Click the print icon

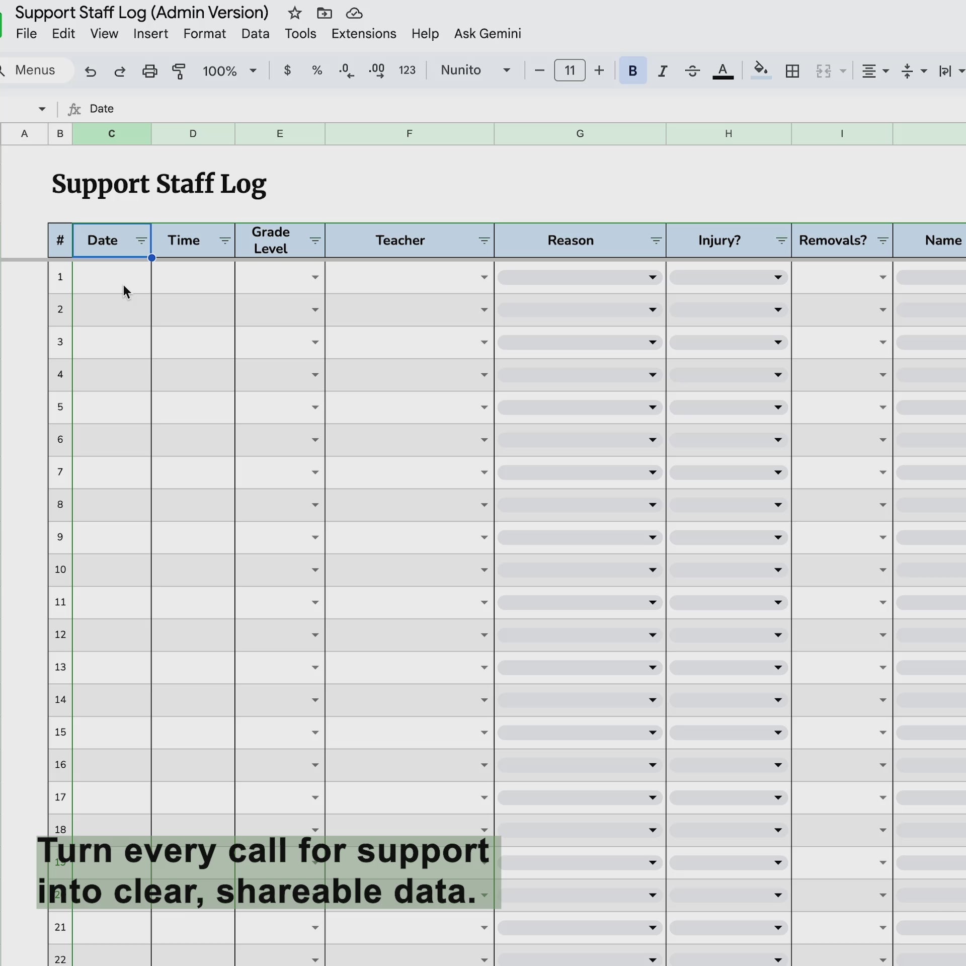click(x=149, y=71)
